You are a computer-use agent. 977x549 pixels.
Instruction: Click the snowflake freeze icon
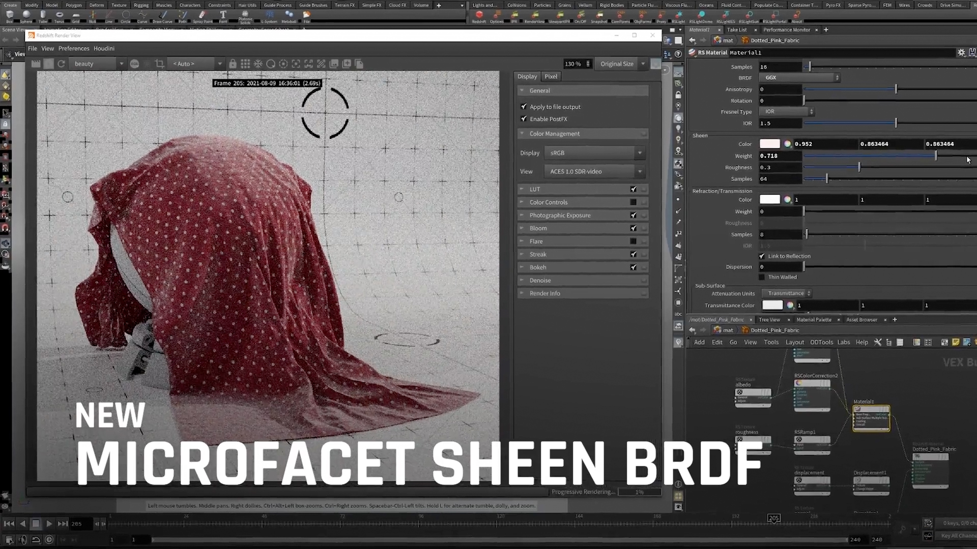(258, 64)
